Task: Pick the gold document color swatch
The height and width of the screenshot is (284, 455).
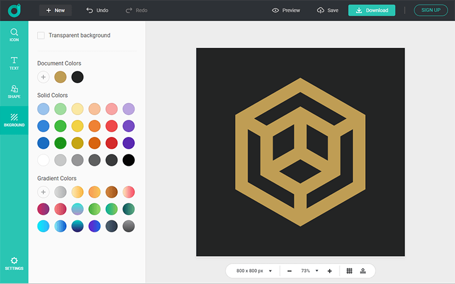Action: (60, 77)
